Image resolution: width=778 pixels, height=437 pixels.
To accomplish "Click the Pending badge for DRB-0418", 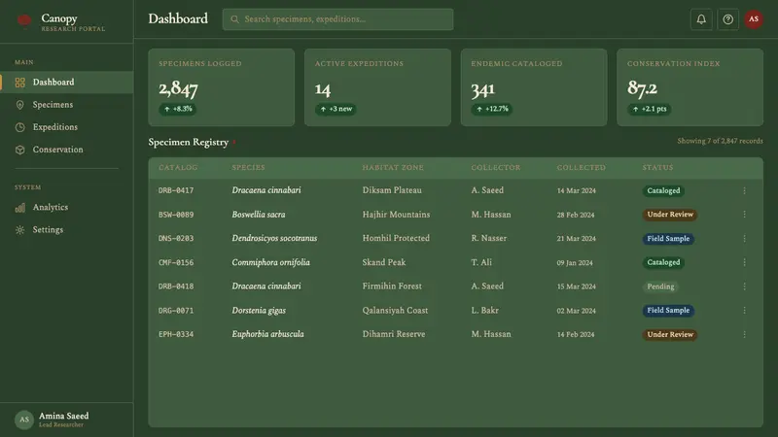I will [660, 286].
